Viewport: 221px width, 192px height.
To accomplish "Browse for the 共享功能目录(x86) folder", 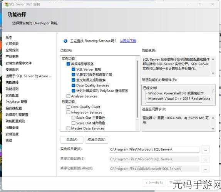I will click(206, 169).
